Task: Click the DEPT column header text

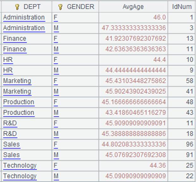Action: coord(32,7)
